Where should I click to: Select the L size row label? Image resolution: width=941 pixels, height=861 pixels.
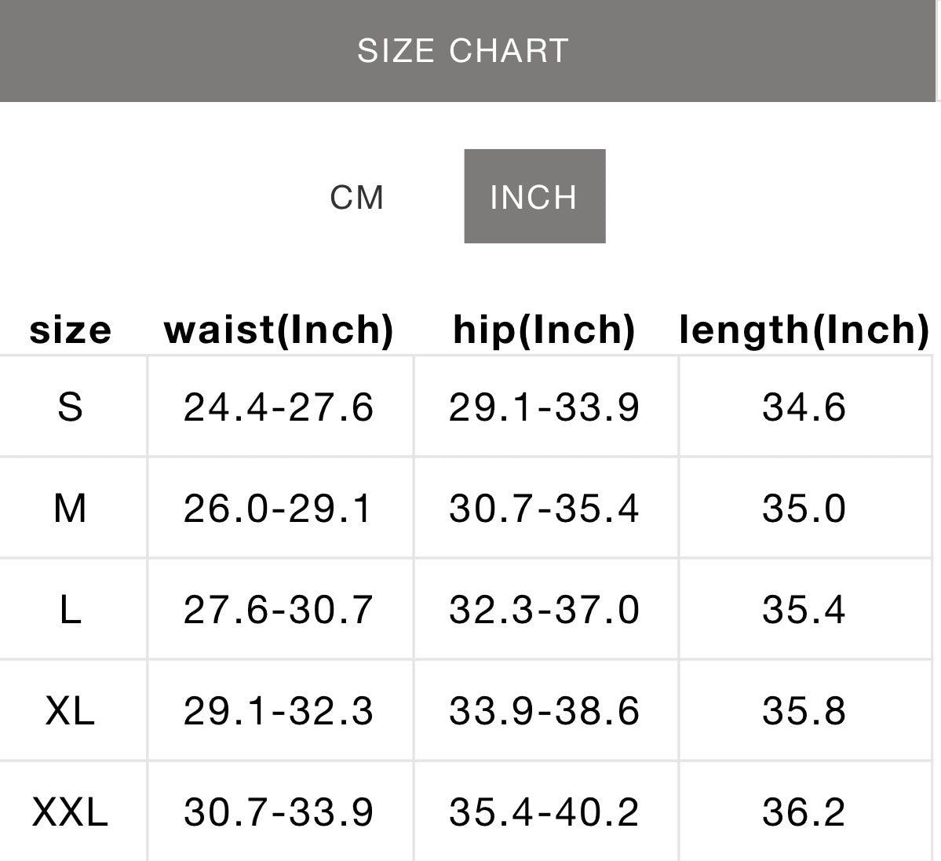tap(71, 610)
